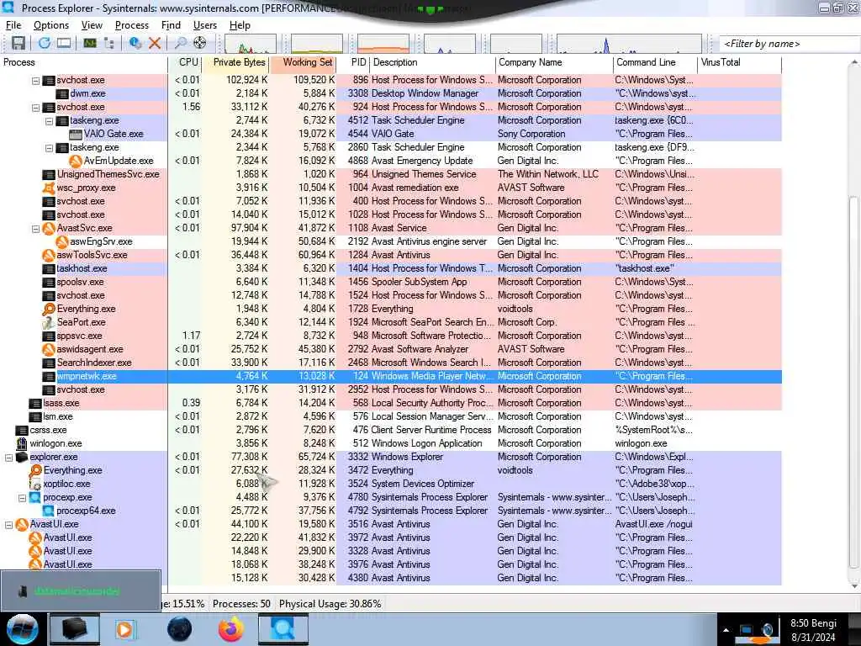Image resolution: width=861 pixels, height=646 pixels.
Task: Click the Everything.exe icon with PID 1728
Action: tap(48, 309)
